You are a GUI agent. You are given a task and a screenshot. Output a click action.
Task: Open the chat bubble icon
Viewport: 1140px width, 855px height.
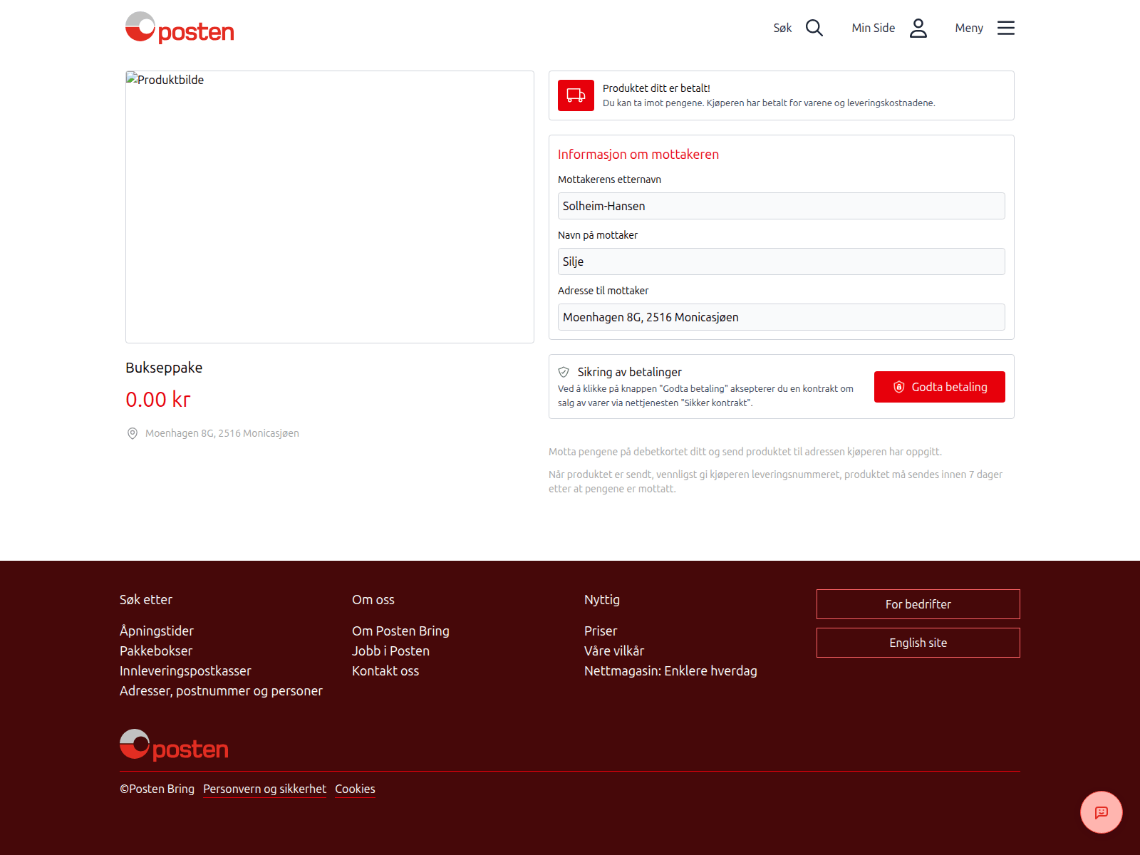[1102, 812]
